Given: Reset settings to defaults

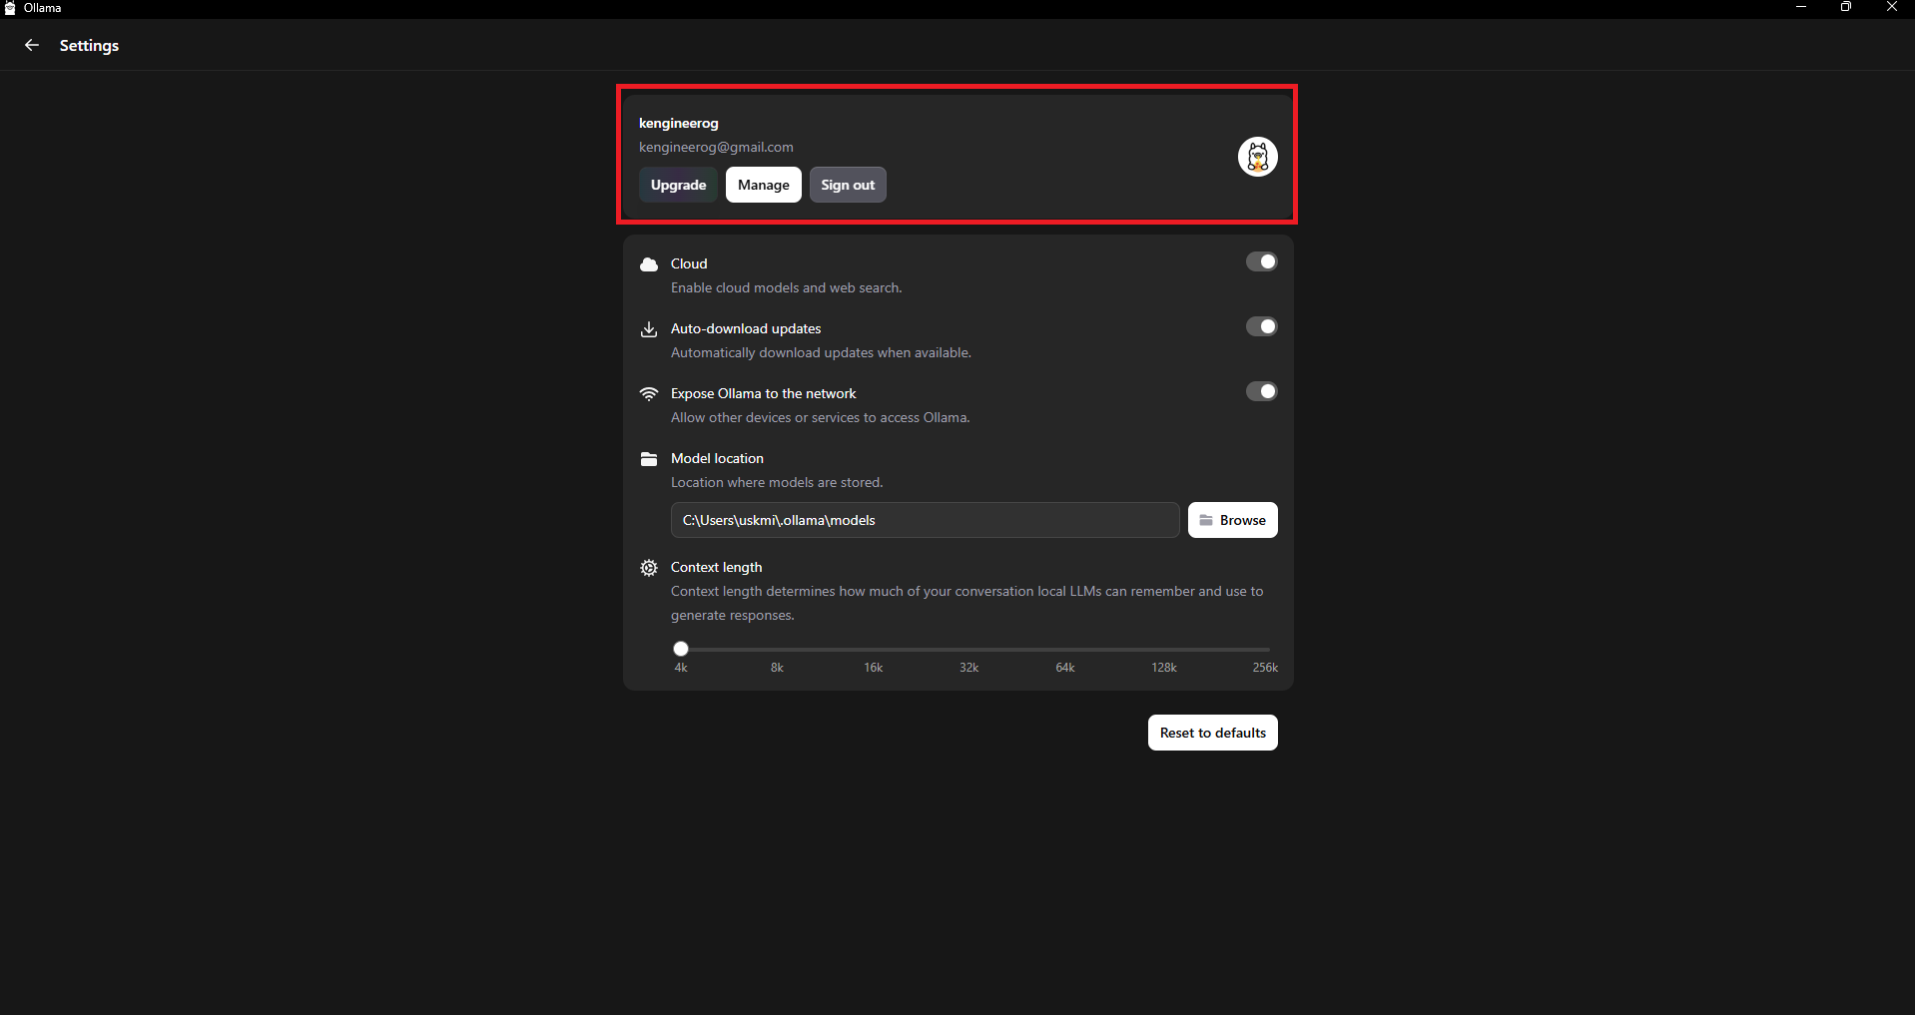Looking at the screenshot, I should 1213,733.
